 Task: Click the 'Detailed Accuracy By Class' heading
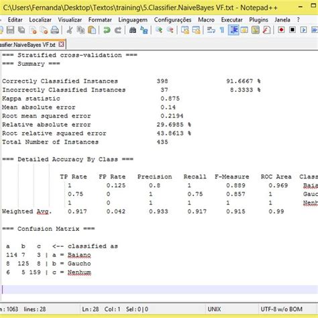(x=68, y=160)
